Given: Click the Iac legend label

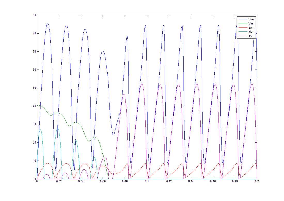Looking at the screenshot, I should [x=250, y=28].
